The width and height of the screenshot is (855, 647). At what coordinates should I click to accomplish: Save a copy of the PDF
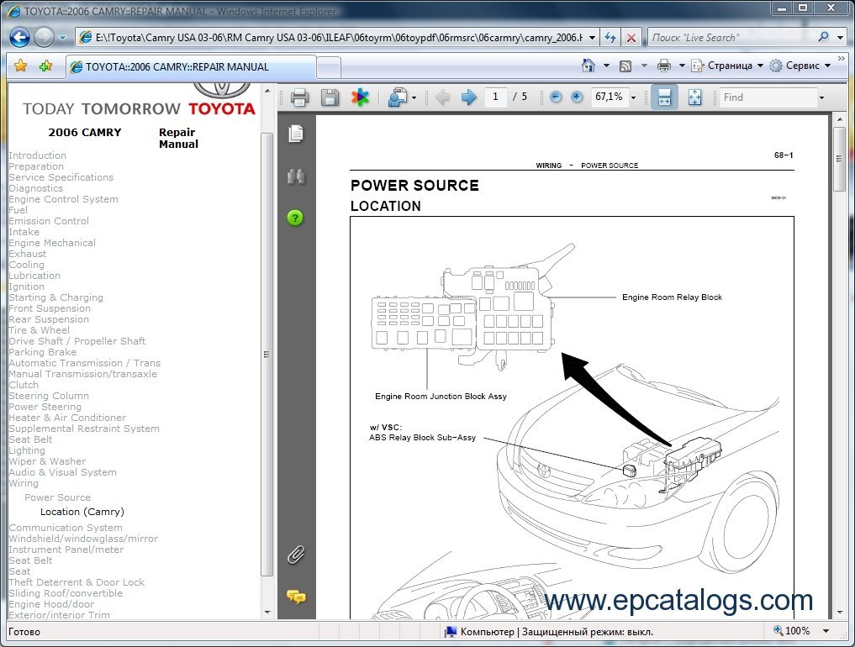[330, 97]
